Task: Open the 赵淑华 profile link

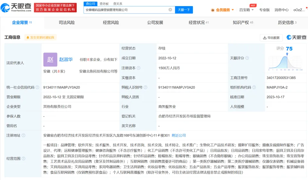Action: click(x=66, y=59)
